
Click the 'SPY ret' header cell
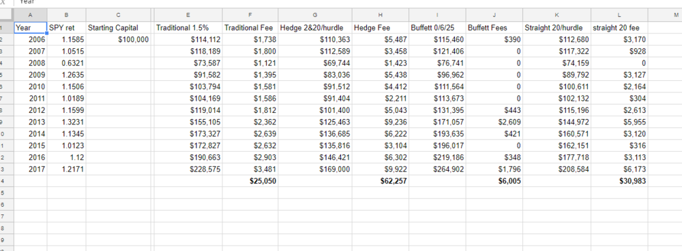pos(67,28)
